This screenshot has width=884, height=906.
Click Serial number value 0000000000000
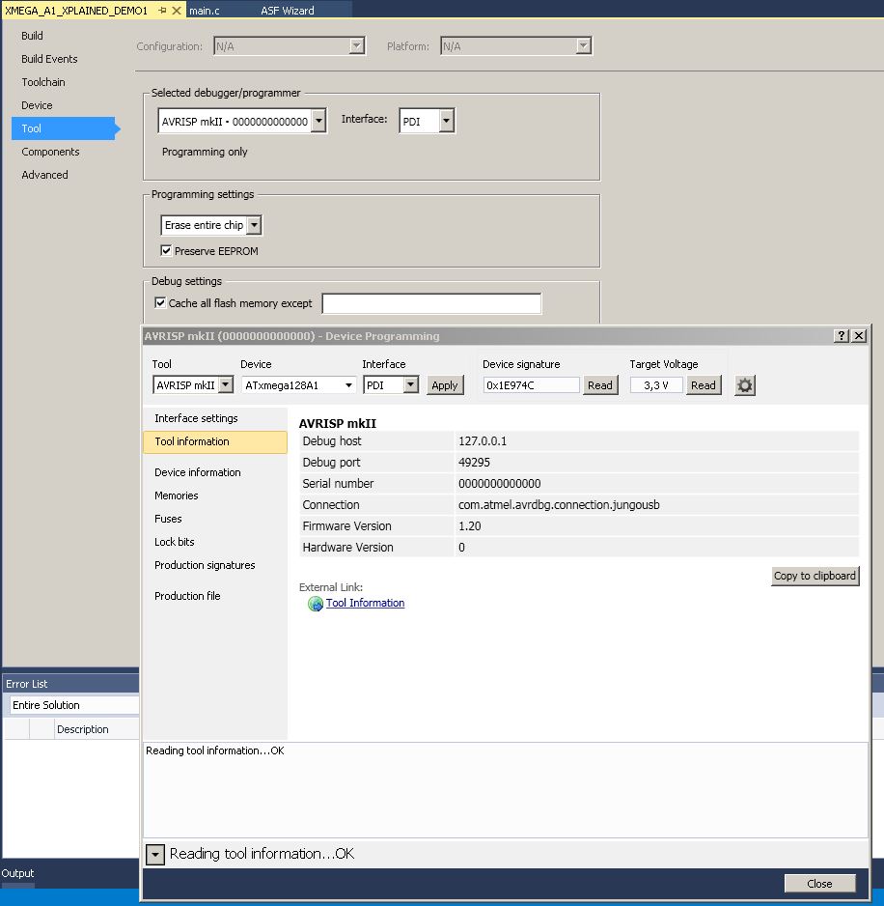point(500,484)
